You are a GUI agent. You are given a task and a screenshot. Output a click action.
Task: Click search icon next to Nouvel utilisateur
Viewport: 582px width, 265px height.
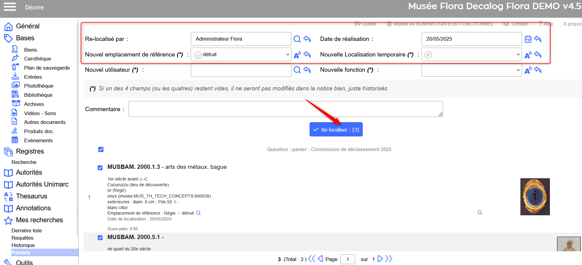(297, 70)
